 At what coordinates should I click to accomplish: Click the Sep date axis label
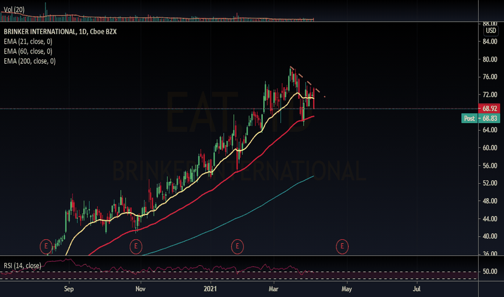click(x=69, y=289)
